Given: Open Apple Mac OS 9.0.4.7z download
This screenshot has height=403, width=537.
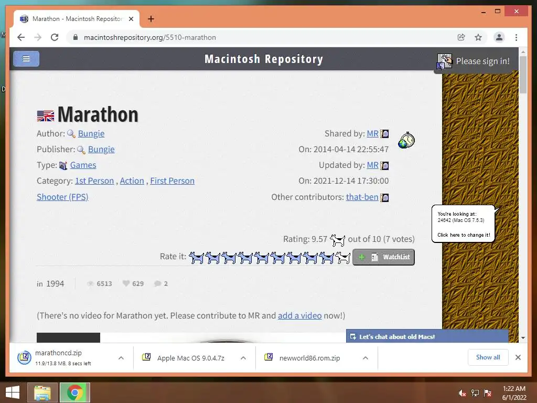Looking at the screenshot, I should click(191, 358).
